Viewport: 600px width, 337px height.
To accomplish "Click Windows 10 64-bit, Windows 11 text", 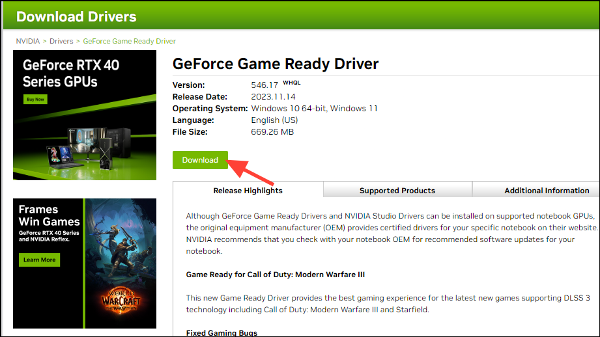I will [x=314, y=109].
